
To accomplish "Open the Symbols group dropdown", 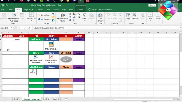I will [158, 17].
